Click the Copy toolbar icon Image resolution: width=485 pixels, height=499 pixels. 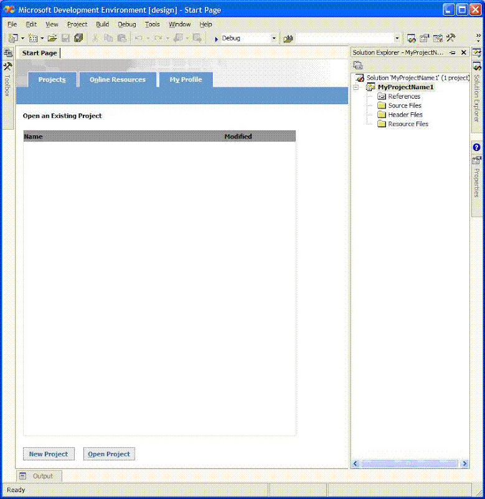[108, 38]
